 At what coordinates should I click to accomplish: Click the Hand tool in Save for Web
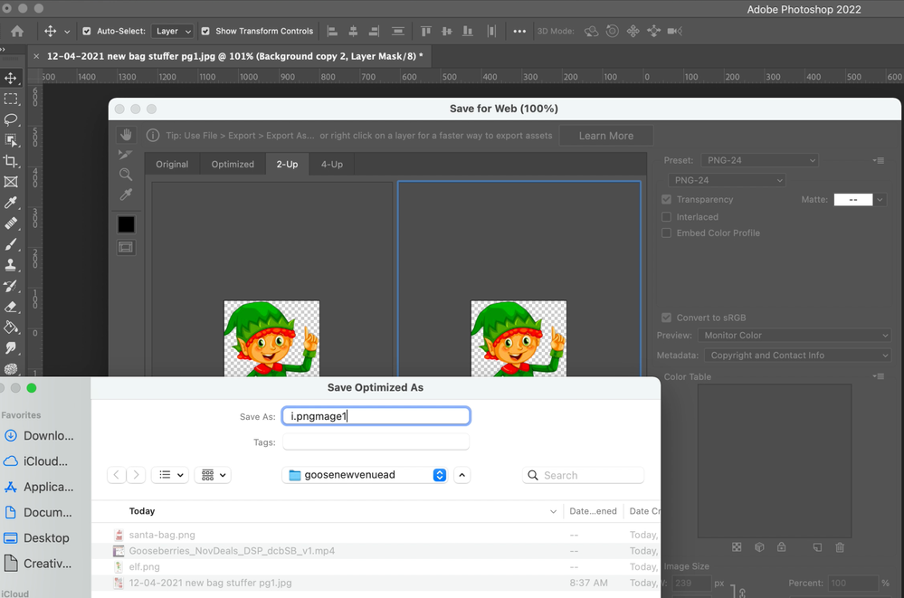click(126, 135)
